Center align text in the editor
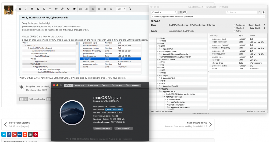This screenshot has height=142, width=269. (x=99, y=9)
